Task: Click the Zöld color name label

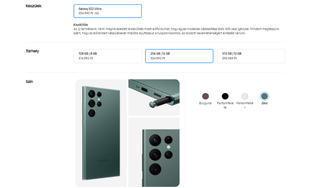Action: coord(264,103)
